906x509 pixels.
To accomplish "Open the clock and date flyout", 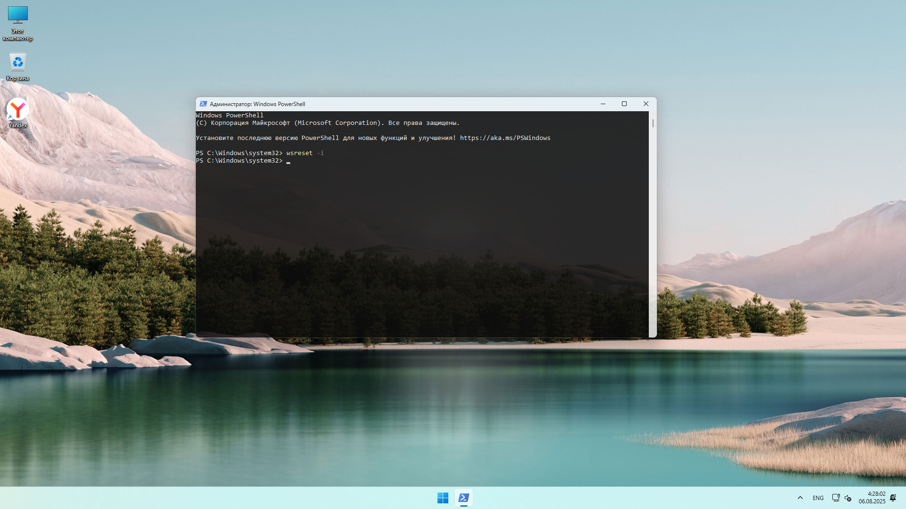I will pos(872,498).
